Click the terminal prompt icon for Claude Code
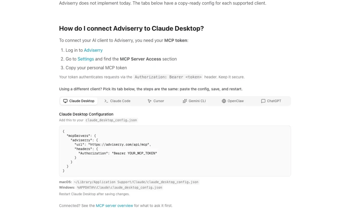The image size is (350, 219). tap(106, 101)
